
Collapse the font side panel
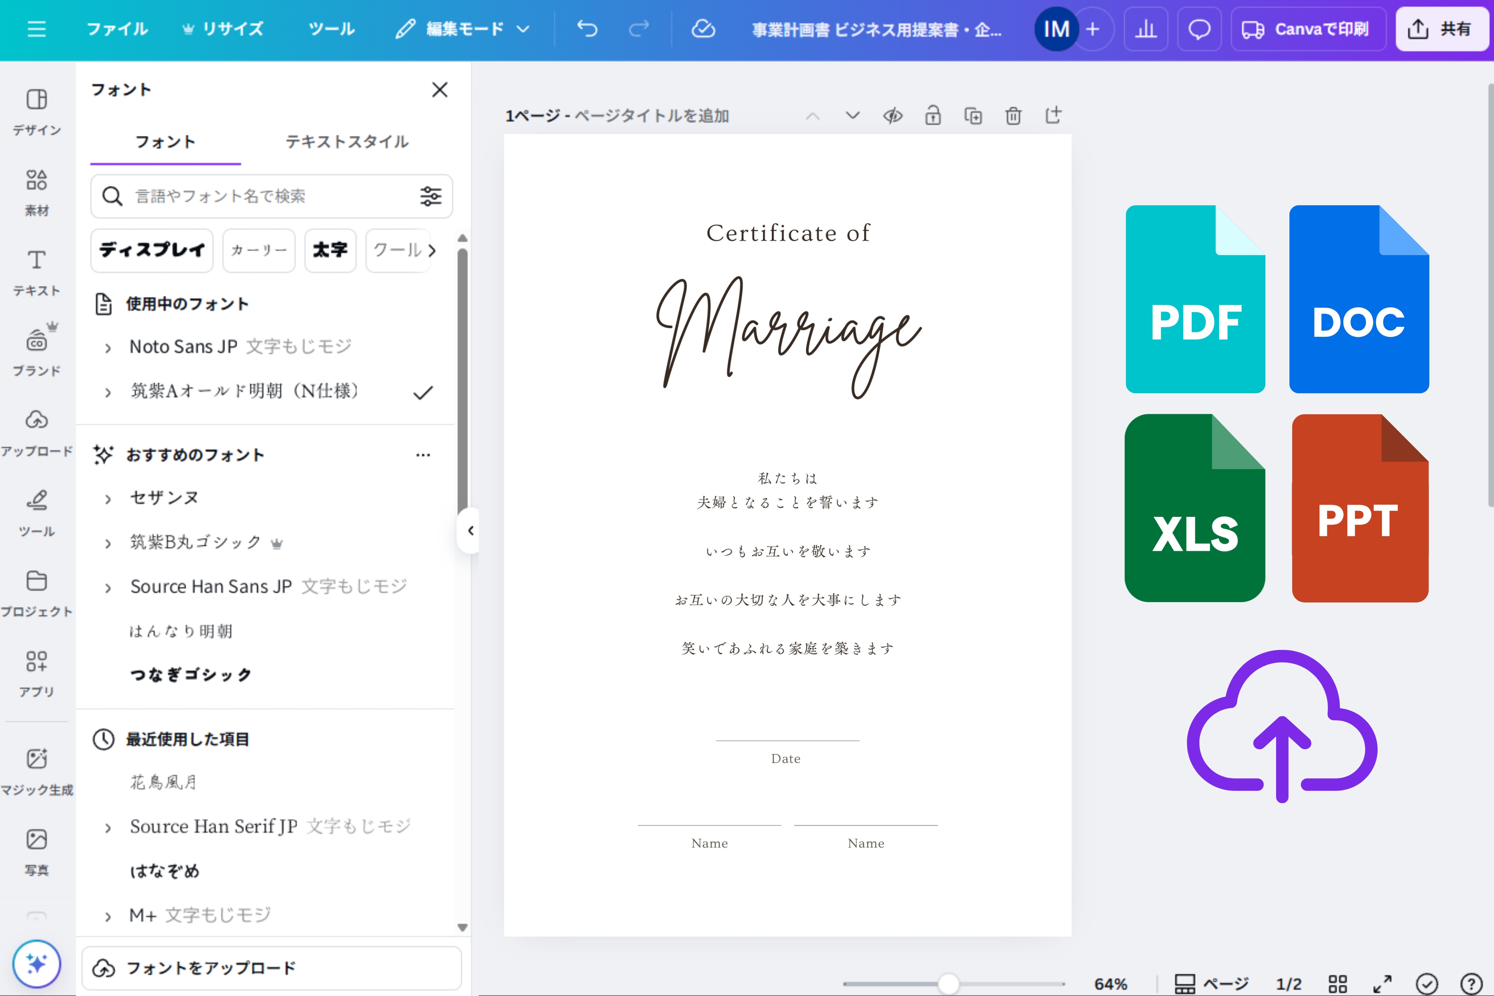point(469,530)
